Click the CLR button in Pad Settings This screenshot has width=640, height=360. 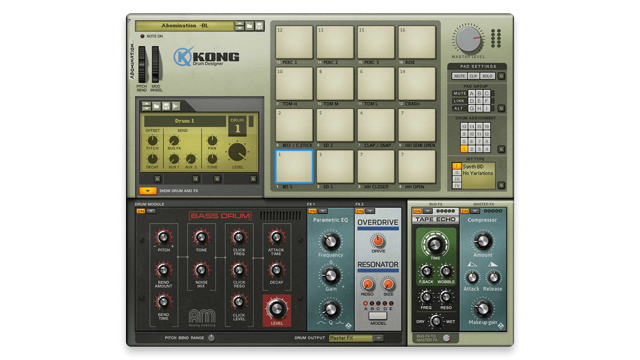473,76
